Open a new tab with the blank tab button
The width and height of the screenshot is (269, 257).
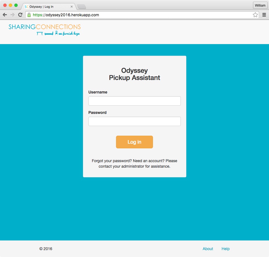click(x=82, y=7)
